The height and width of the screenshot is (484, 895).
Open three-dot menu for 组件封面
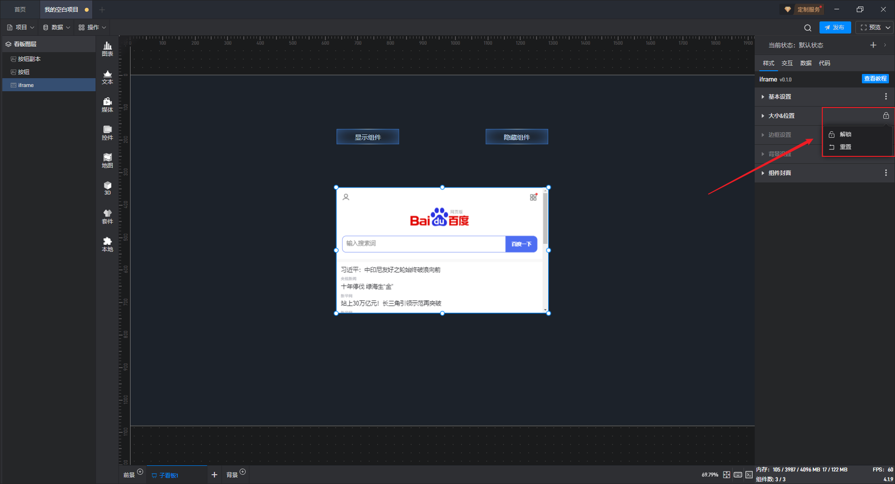[886, 173]
